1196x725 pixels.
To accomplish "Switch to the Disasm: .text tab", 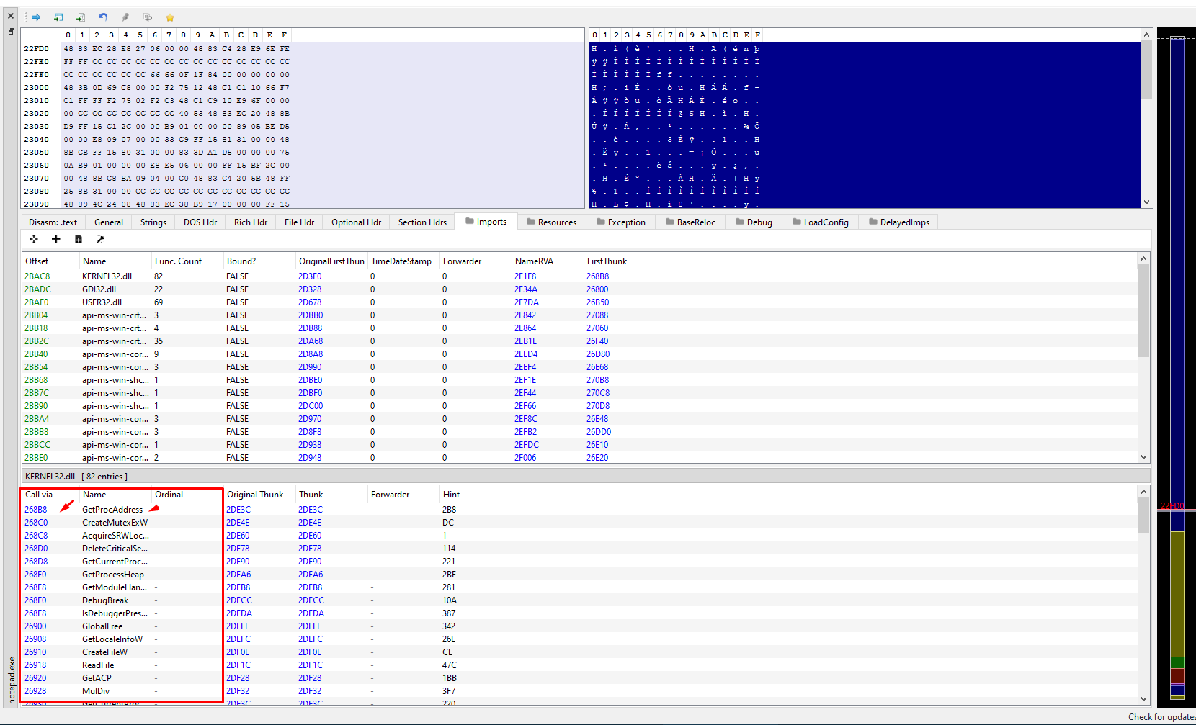I will [x=53, y=222].
